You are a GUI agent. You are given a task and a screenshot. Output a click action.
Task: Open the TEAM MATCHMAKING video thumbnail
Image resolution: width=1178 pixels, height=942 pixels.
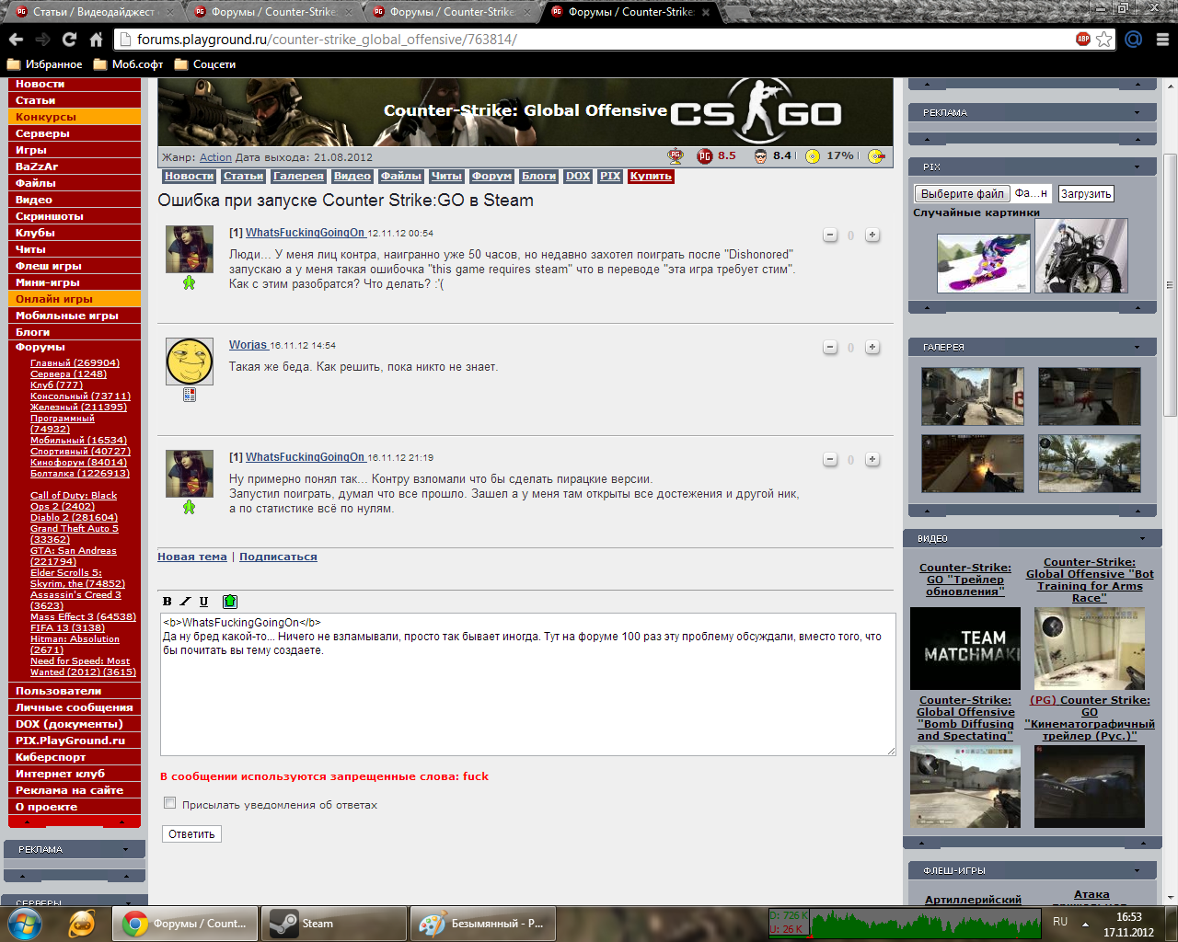(x=965, y=649)
